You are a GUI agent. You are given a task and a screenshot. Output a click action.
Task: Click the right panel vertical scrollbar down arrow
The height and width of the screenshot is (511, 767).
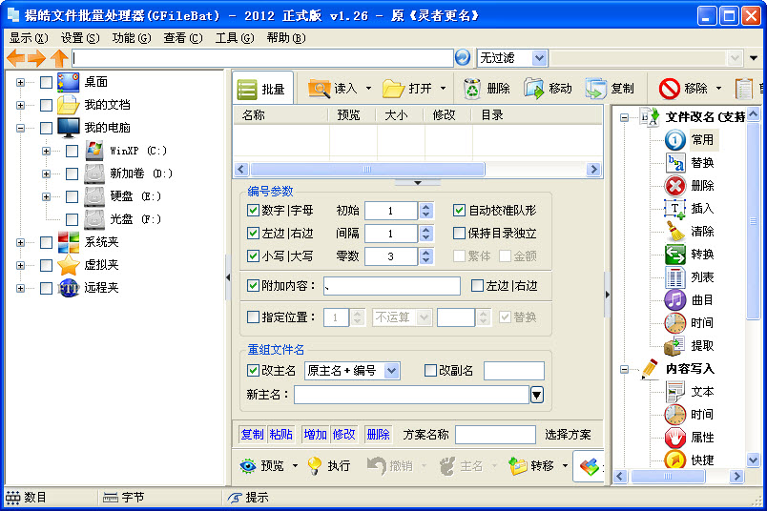click(754, 460)
